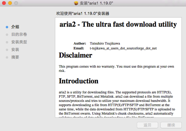The width and height of the screenshot is (186, 131).
Task: Select the 介绍 step in the sidebar
Action: click(x=15, y=27)
